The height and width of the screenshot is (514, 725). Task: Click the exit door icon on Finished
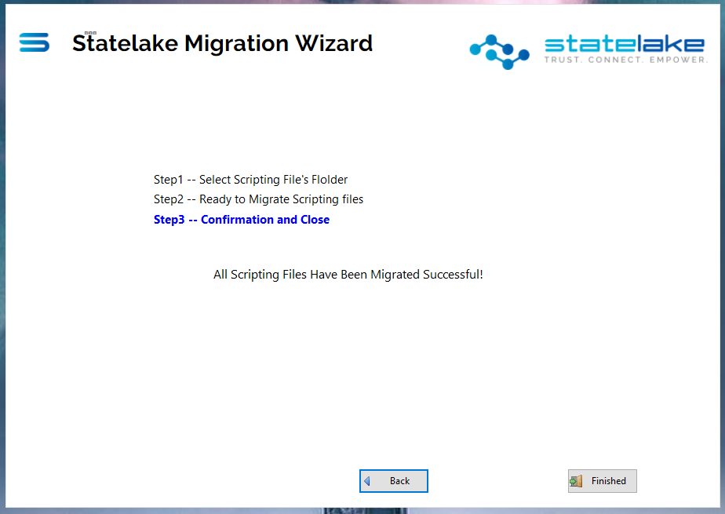pyautogui.click(x=576, y=481)
